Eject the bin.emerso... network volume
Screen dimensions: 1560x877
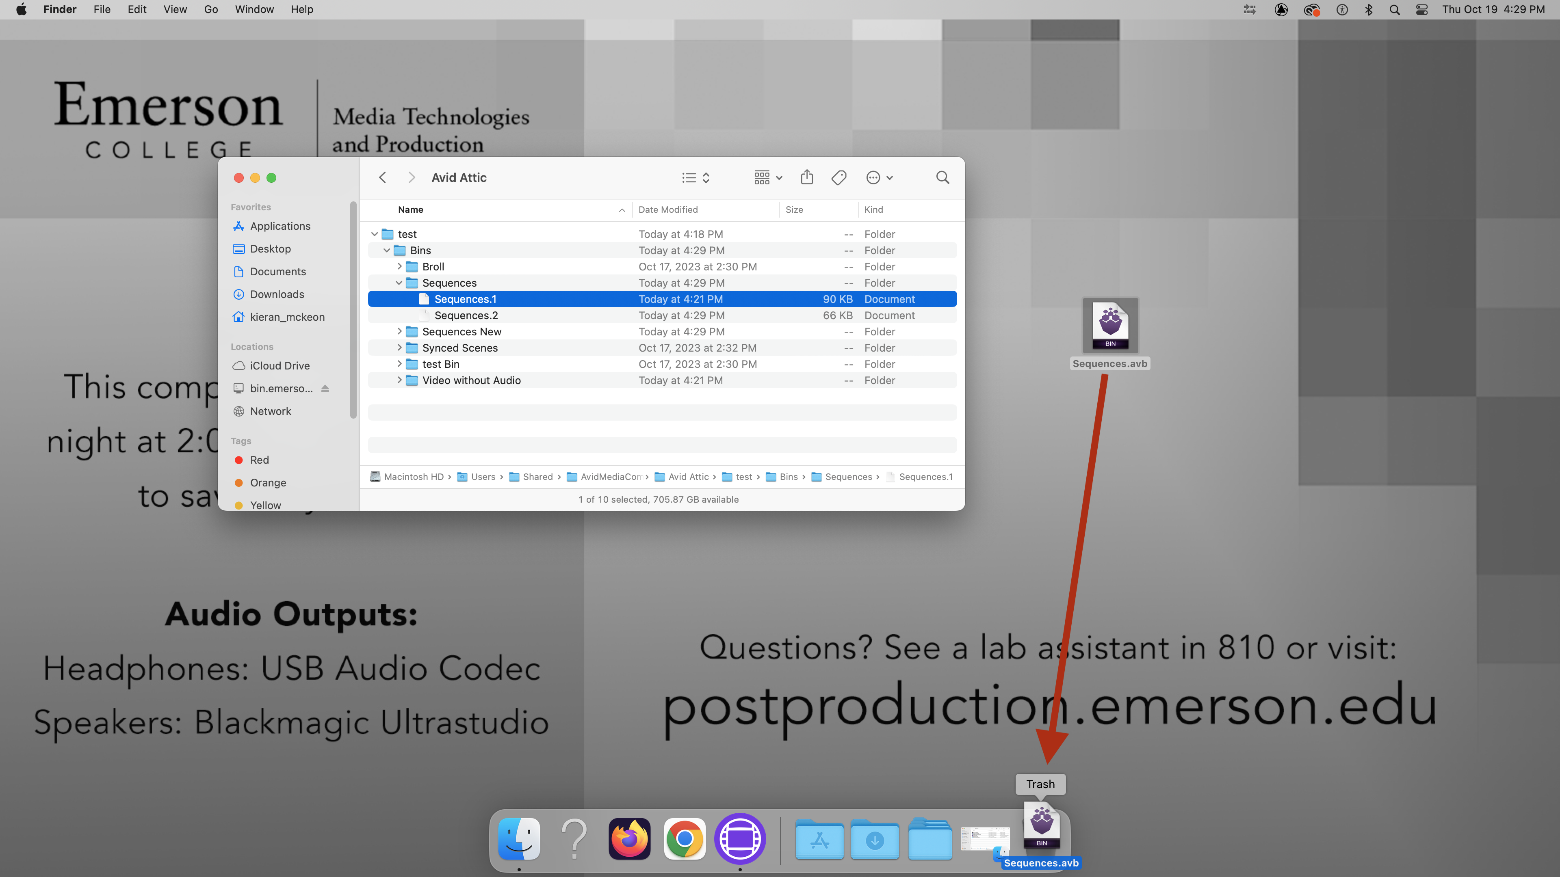325,389
